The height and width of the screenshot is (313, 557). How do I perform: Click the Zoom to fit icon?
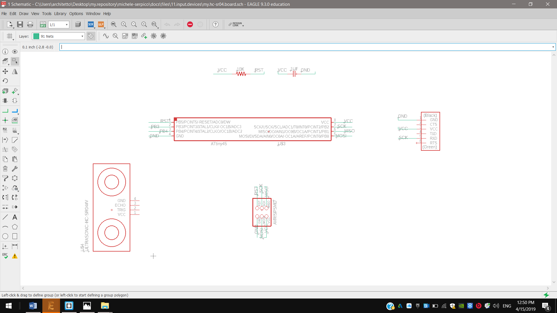click(x=114, y=24)
